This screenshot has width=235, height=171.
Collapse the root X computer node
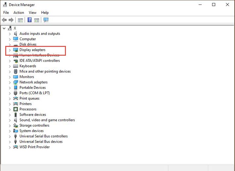pyautogui.click(x=4, y=28)
